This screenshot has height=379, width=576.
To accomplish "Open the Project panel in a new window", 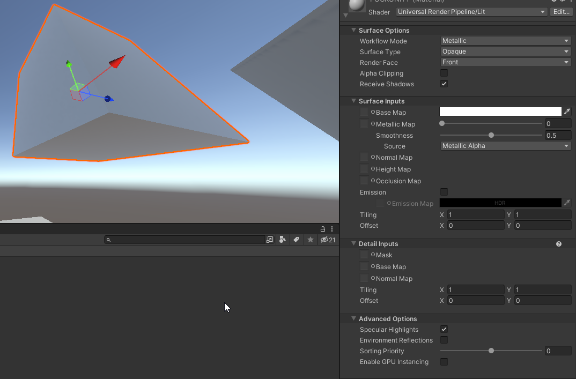I will point(269,240).
